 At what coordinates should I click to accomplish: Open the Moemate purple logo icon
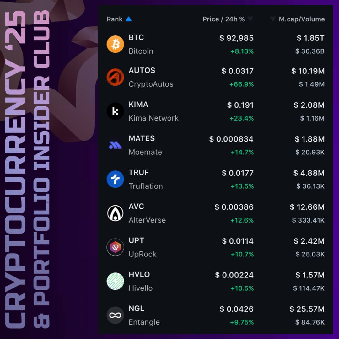(115, 145)
